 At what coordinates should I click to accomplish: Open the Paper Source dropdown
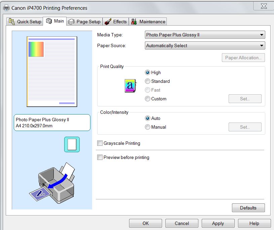pyautogui.click(x=205, y=46)
